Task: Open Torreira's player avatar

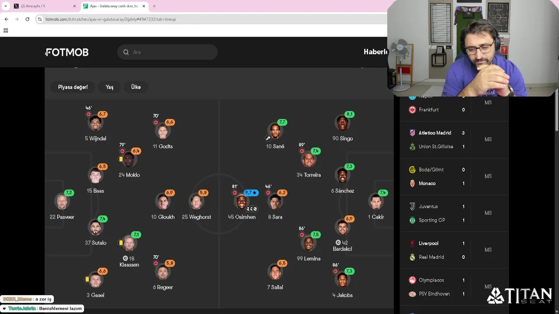Action: [309, 160]
